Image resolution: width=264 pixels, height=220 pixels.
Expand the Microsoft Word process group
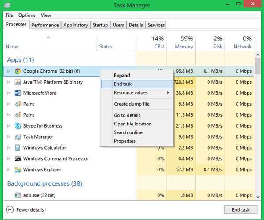(9, 93)
